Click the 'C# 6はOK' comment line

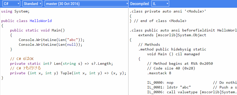pos(23,59)
